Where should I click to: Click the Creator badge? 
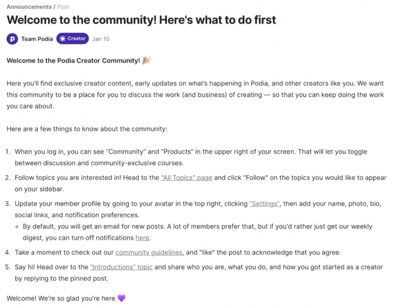pyautogui.click(x=72, y=38)
